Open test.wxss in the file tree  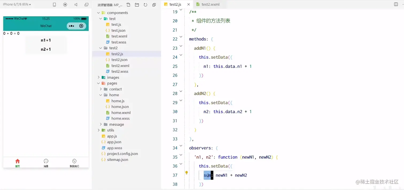tap(119, 42)
